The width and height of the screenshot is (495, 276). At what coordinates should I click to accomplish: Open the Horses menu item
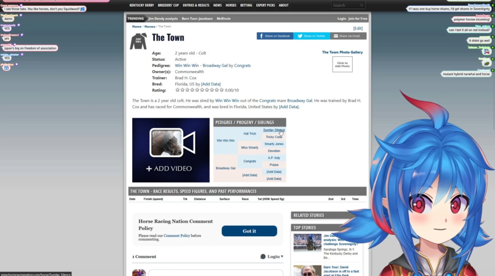pyautogui.click(x=231, y=5)
